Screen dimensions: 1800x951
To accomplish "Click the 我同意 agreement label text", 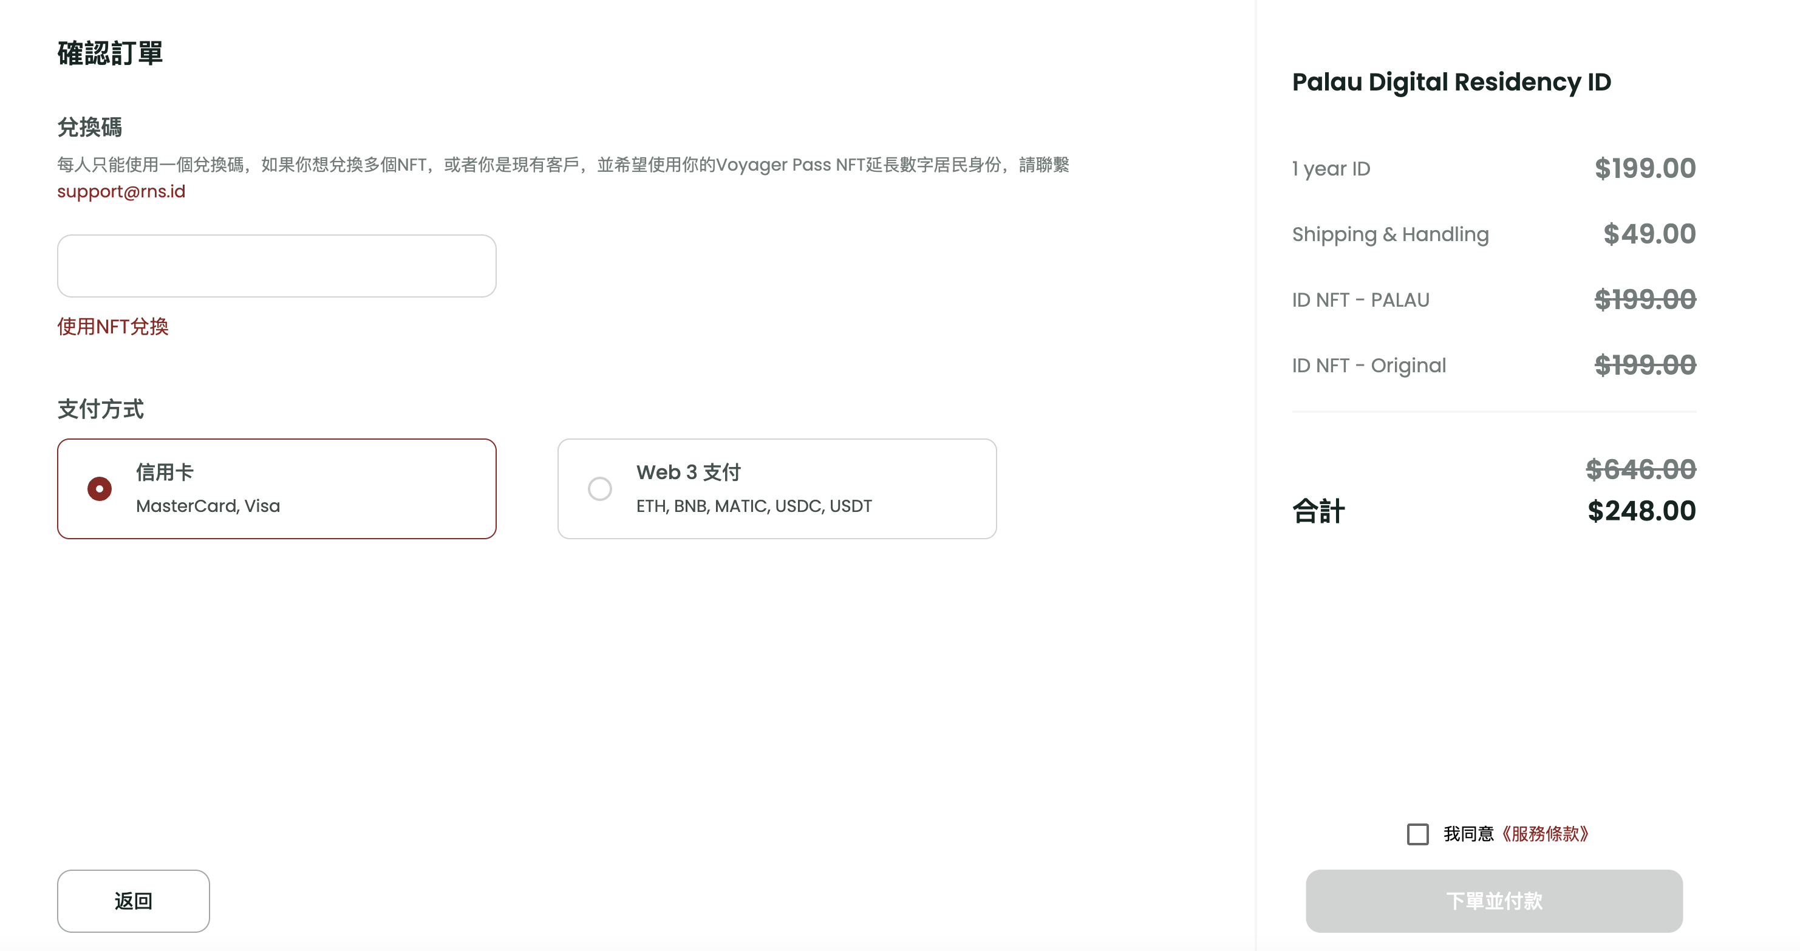I will pos(1469,834).
